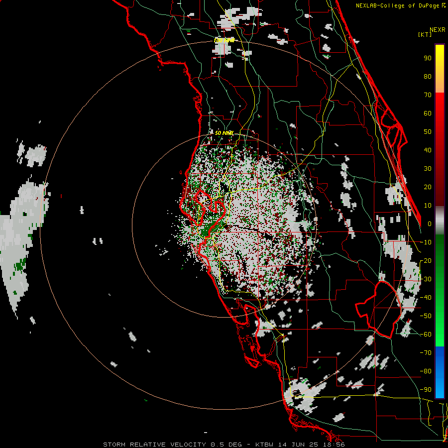Click the 60 knots scale value

coord(428,113)
